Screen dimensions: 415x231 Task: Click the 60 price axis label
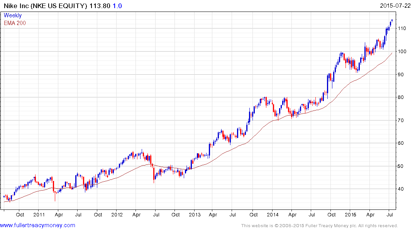(x=401, y=143)
